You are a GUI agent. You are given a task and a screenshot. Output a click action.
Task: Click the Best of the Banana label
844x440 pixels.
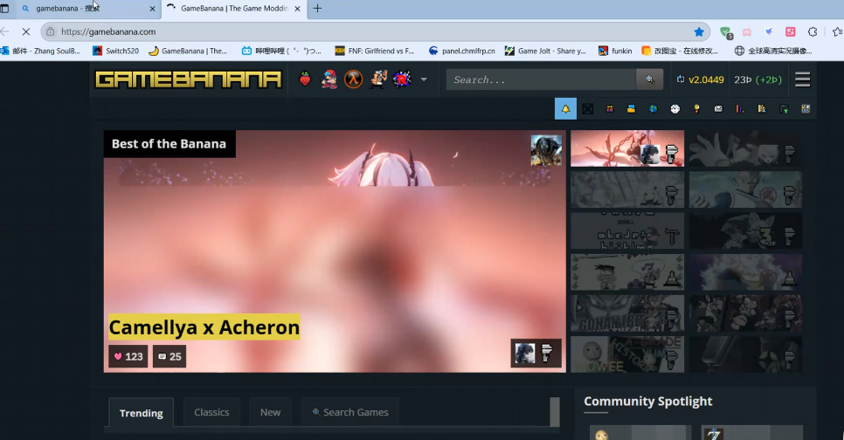169,144
